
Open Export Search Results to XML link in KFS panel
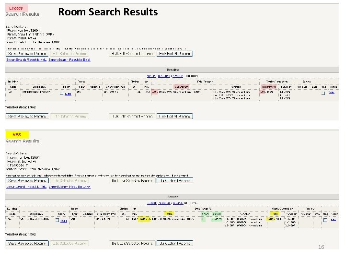26,187
